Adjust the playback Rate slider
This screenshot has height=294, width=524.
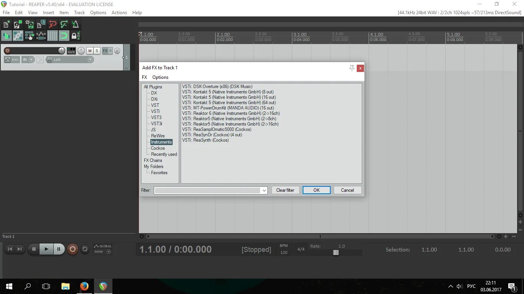pos(336,252)
